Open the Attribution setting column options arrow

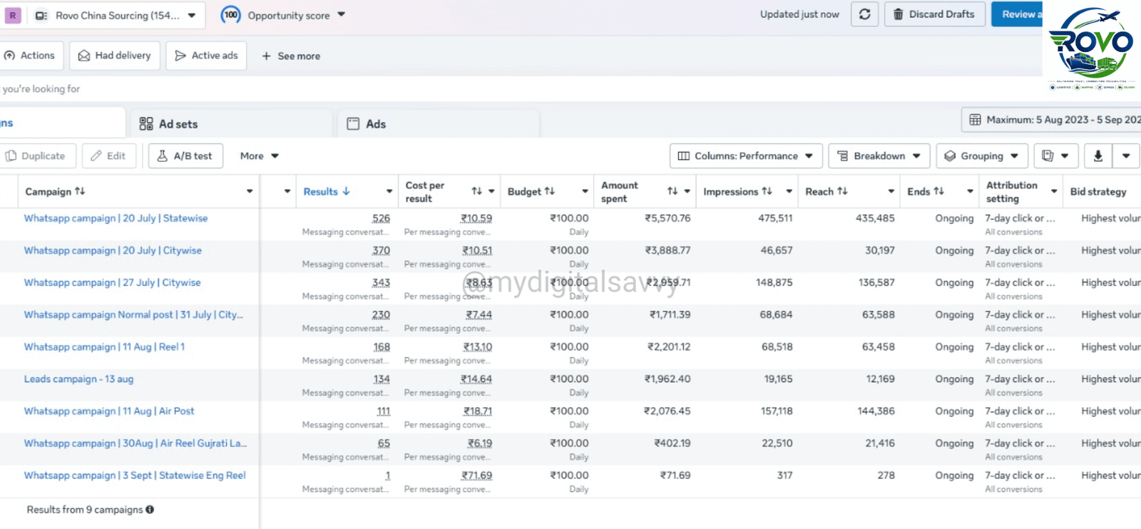1054,191
